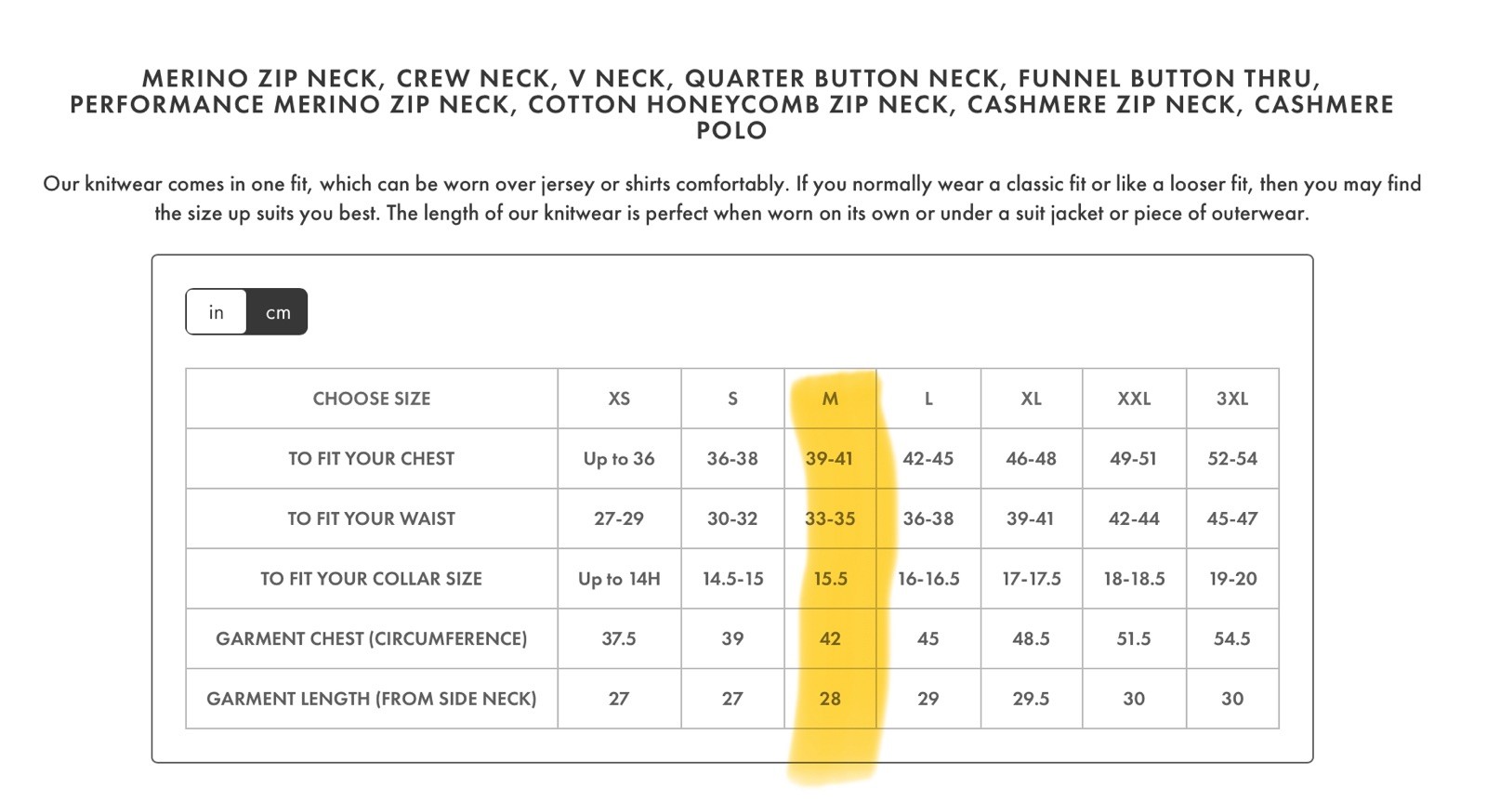The width and height of the screenshot is (1487, 800).
Task: Click 'GARMENT CHEST (CIRCUMFERENCE)' row label
Action: [x=372, y=638]
